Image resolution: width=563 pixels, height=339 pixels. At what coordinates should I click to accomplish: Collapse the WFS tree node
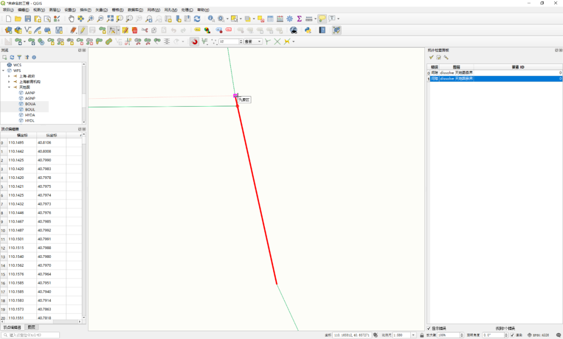tap(4, 71)
